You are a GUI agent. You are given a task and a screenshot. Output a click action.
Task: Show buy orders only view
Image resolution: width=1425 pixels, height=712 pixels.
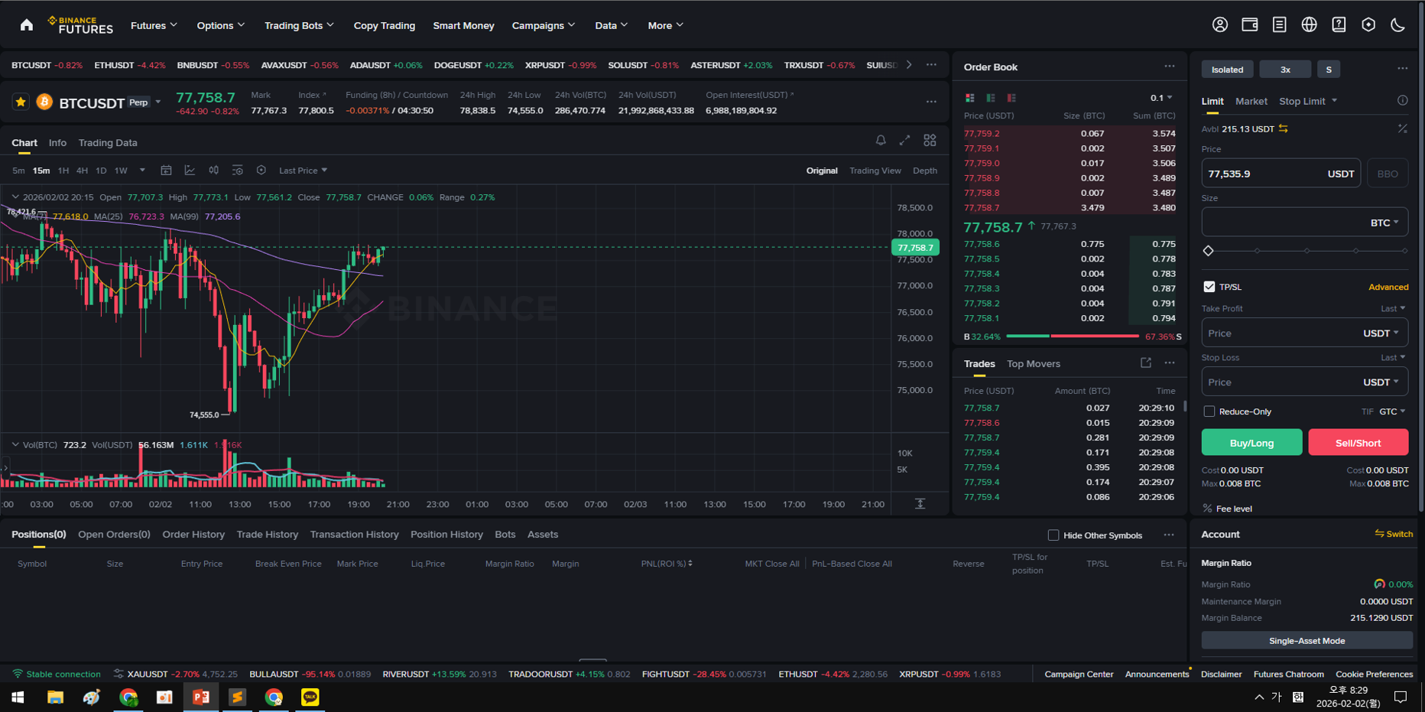pos(991,98)
